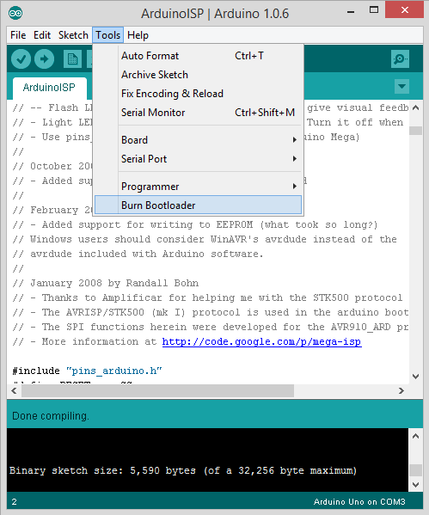This screenshot has width=429, height=515.
Task: Click "Arduino Uno on COM3" status text
Action: (x=359, y=502)
